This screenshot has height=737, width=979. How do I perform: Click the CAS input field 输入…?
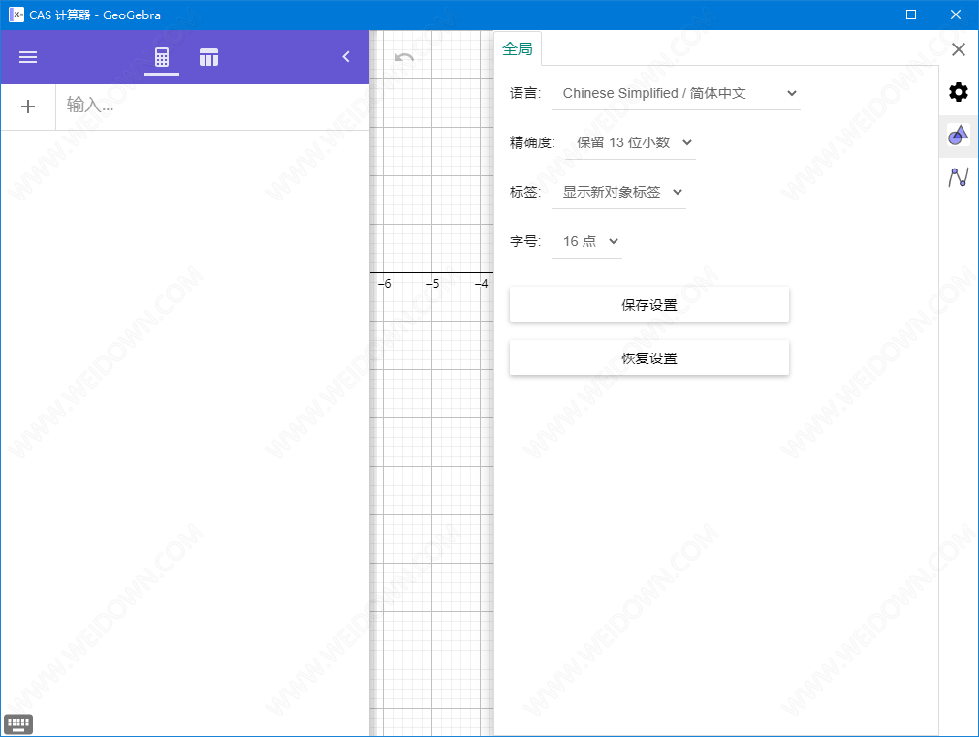tap(213, 107)
